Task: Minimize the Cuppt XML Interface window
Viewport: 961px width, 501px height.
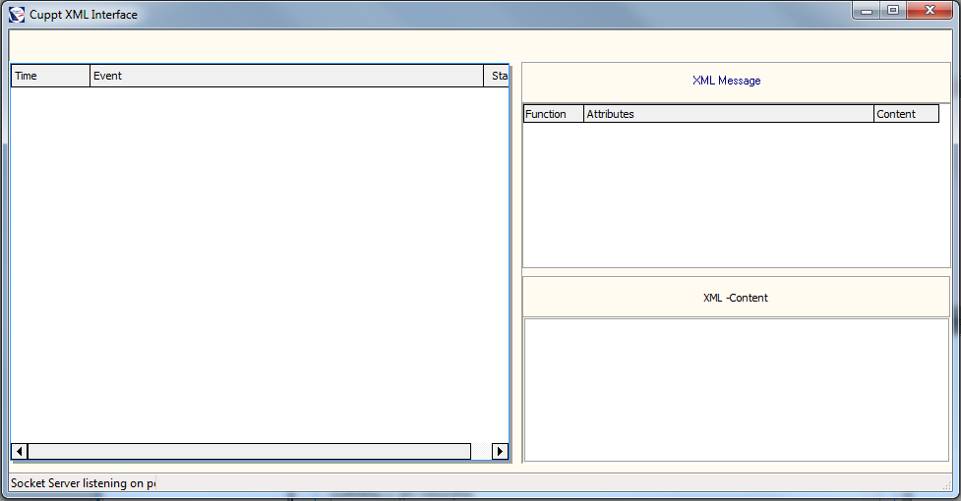Action: (x=867, y=10)
